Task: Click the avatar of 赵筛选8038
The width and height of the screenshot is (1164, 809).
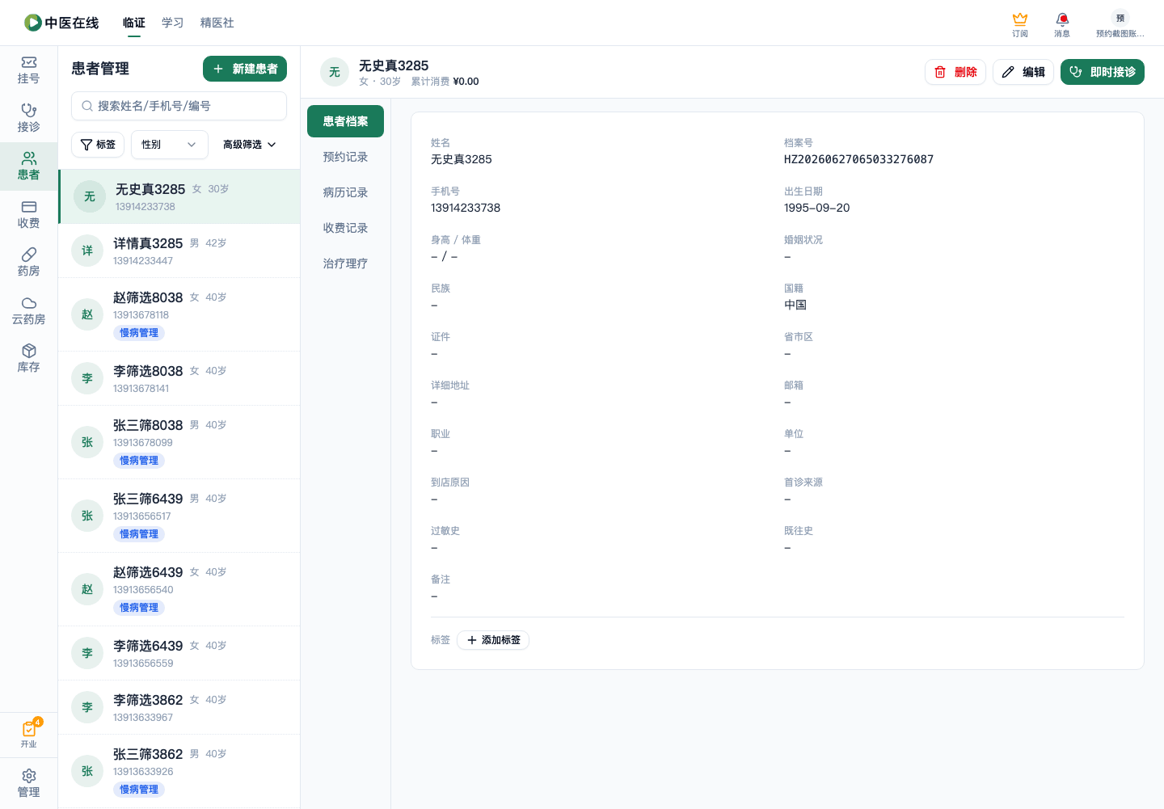Action: point(87,314)
